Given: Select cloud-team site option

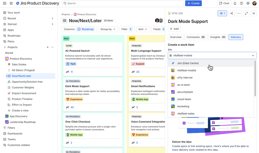Looking at the screenshot, I should tap(211, 99).
